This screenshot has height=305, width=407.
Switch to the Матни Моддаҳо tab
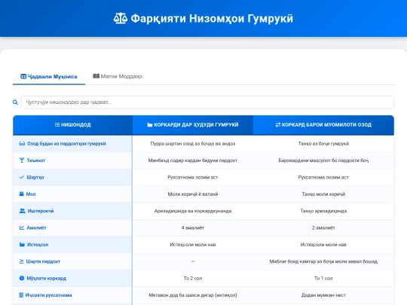[x=118, y=76]
